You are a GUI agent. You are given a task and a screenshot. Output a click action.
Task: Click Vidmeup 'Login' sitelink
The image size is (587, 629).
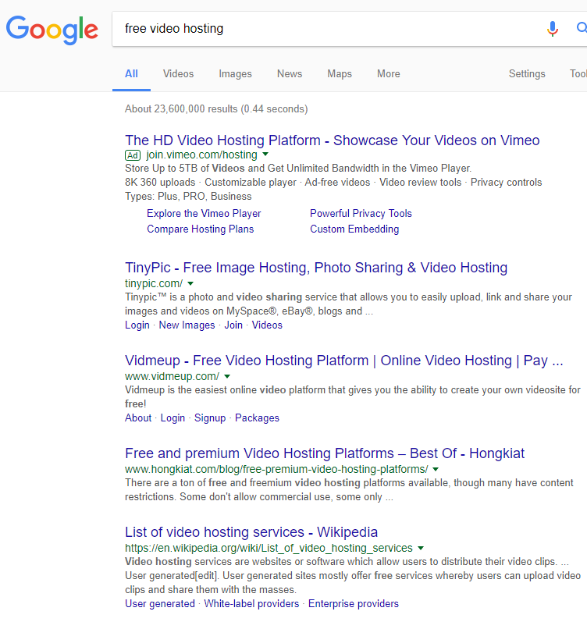tap(173, 418)
